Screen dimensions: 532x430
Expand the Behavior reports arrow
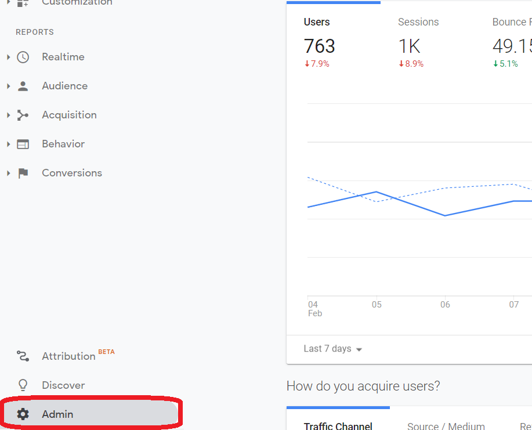(9, 144)
